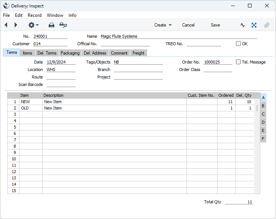Screen dimensions: 276x219
Task: Open the File menu
Action: pos(6,15)
